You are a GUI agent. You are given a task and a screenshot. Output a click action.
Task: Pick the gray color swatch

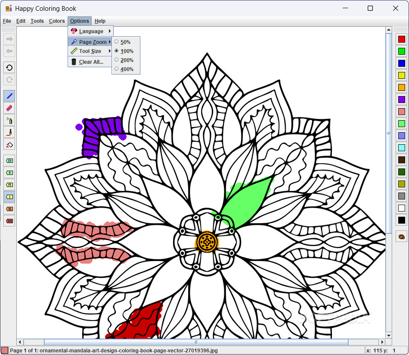[x=401, y=196]
